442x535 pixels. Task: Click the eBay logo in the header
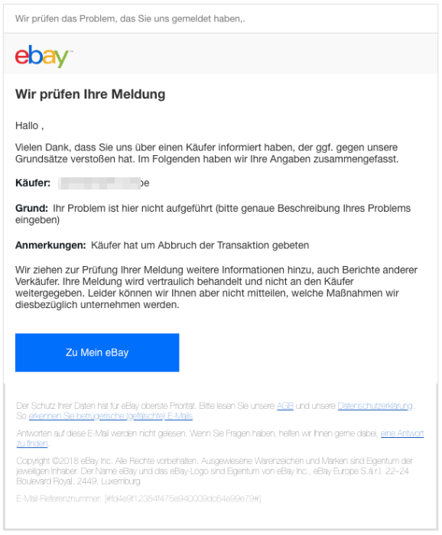tap(44, 57)
